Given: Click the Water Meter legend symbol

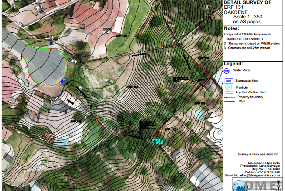Looking at the screenshot, I should click(x=226, y=71).
